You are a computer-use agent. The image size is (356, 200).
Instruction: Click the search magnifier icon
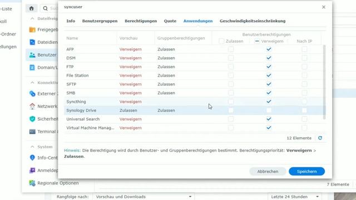coord(45,8)
